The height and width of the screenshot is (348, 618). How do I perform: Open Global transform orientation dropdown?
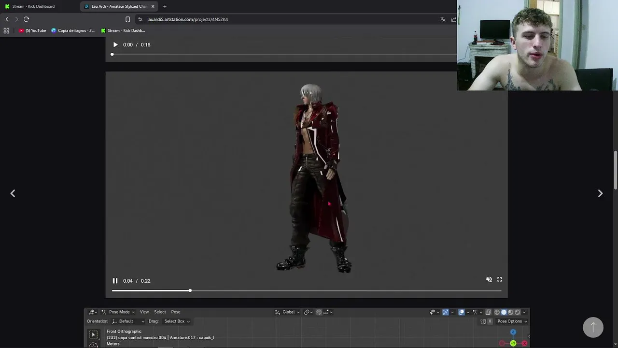[287, 312]
